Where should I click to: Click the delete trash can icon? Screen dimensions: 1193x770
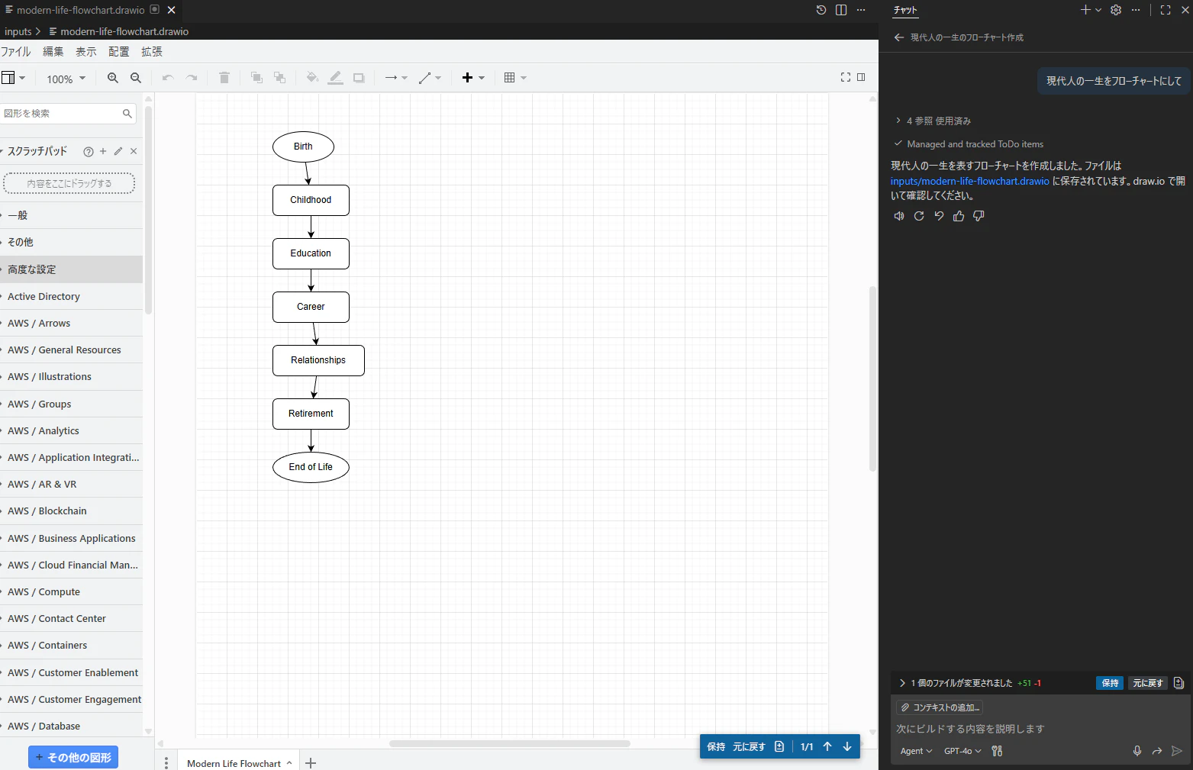tap(224, 78)
